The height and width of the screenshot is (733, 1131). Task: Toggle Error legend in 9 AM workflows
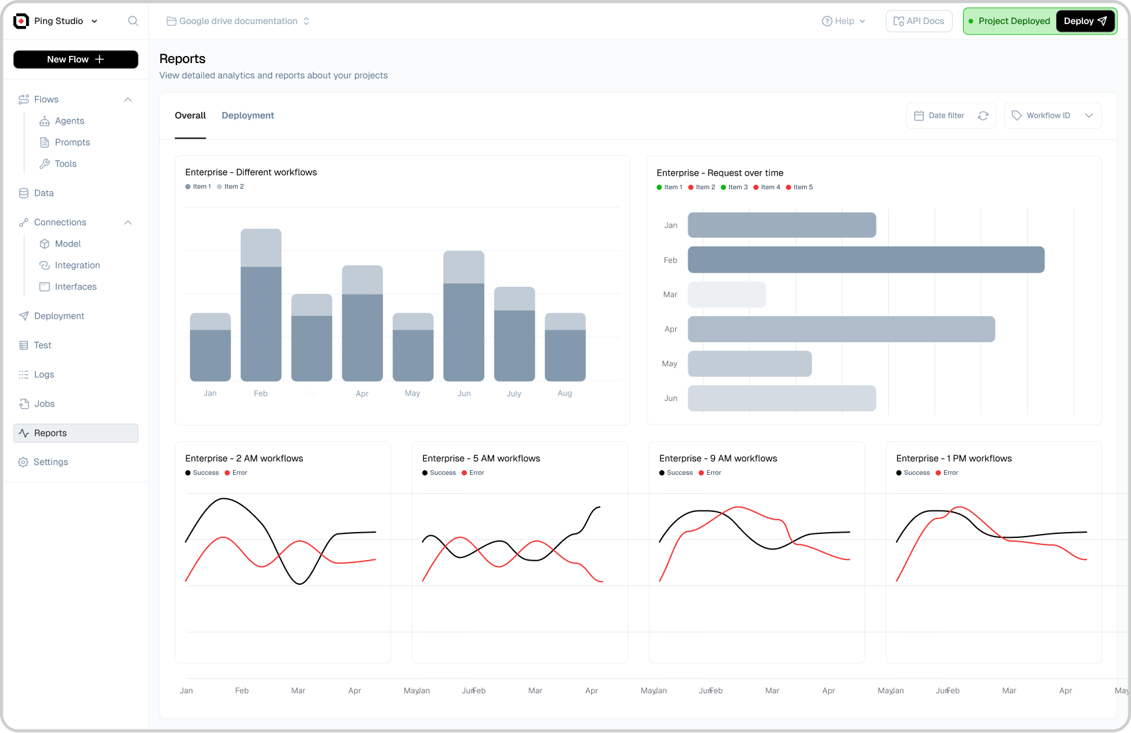coord(710,473)
